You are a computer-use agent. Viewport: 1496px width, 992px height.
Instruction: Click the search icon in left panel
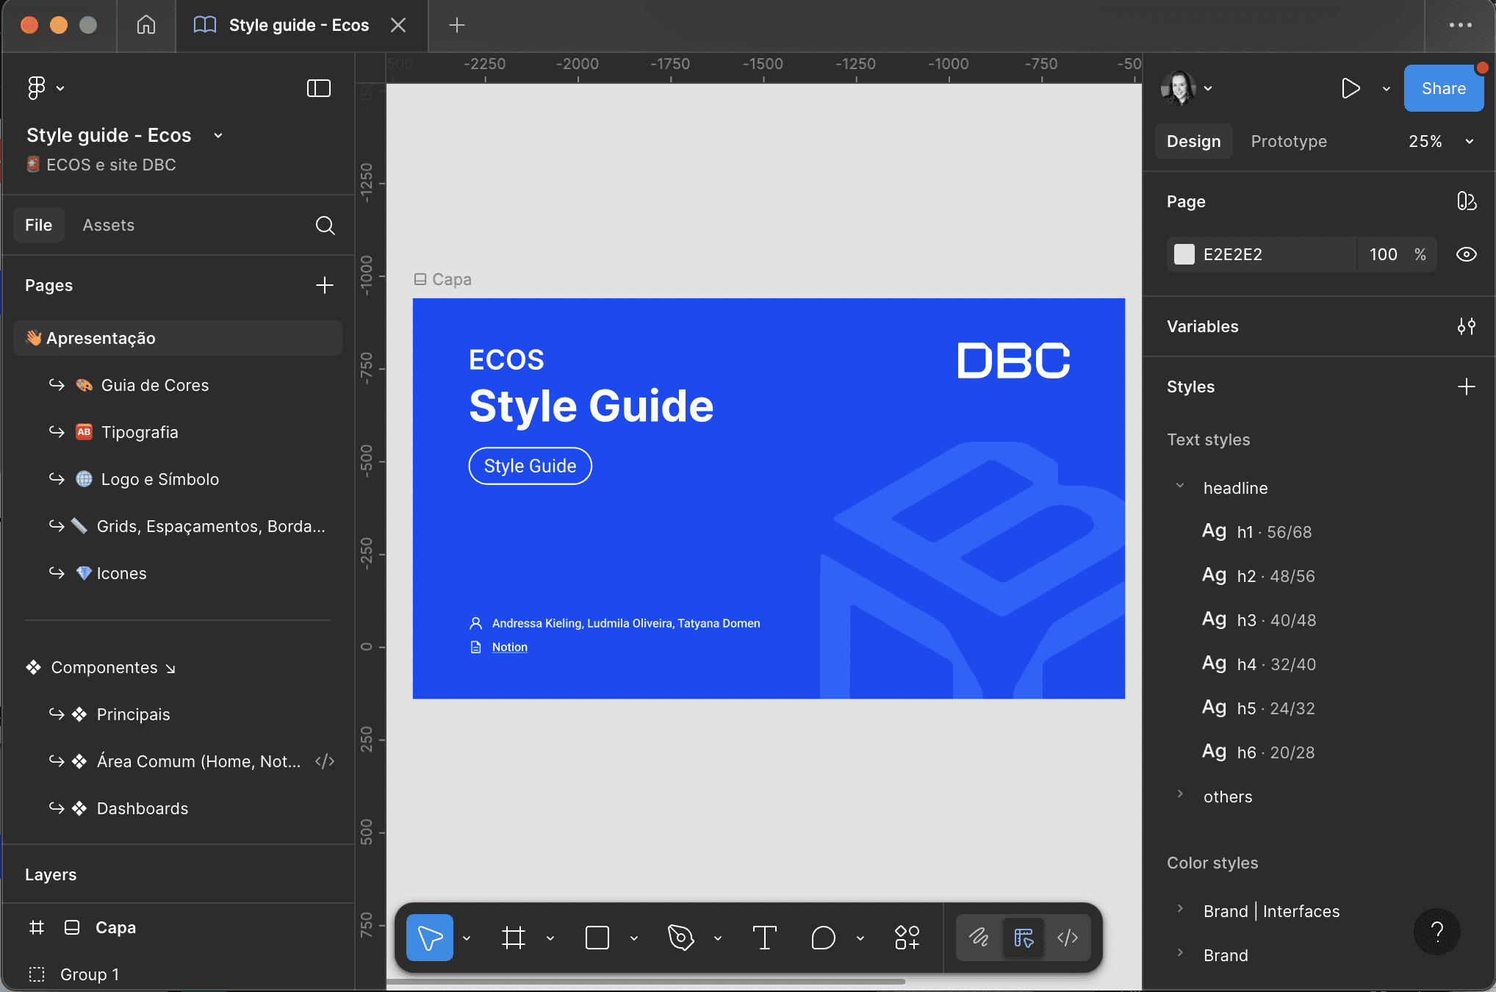click(x=325, y=226)
